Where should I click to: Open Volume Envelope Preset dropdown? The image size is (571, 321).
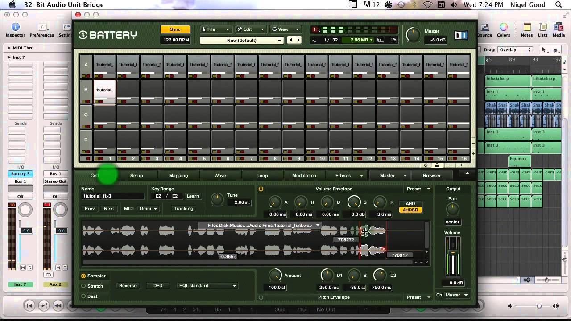(x=418, y=189)
